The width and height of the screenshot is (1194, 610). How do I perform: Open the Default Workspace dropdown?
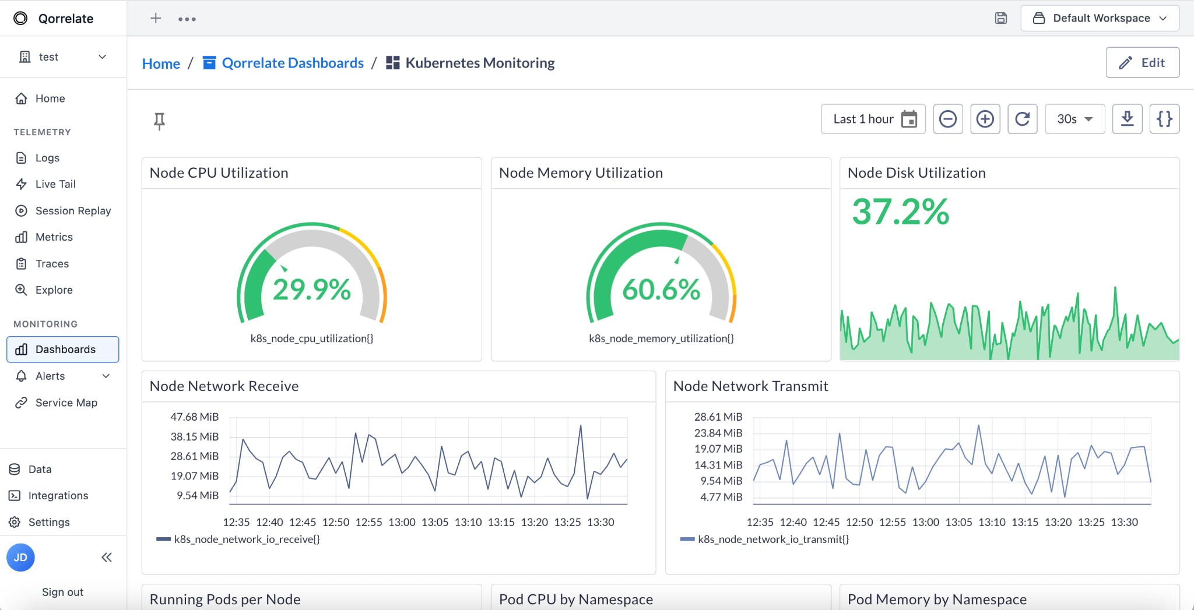coord(1100,18)
